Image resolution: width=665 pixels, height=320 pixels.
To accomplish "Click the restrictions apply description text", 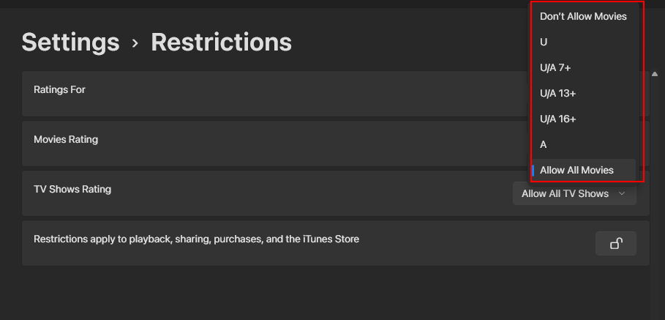I will [196, 239].
